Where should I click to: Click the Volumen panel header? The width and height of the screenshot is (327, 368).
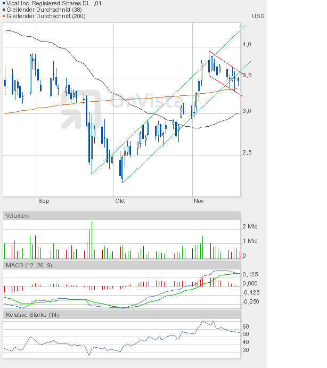pos(18,216)
